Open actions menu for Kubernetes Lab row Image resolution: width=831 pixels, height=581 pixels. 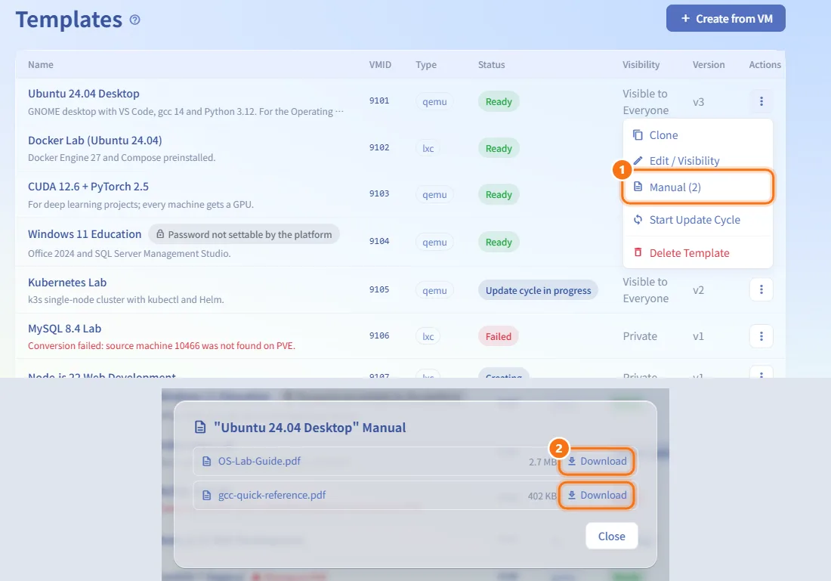click(761, 289)
